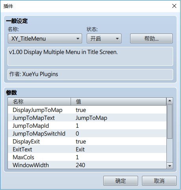Click the 取消 cancel button
Screen dimensions: 181x190
[x=159, y=181]
